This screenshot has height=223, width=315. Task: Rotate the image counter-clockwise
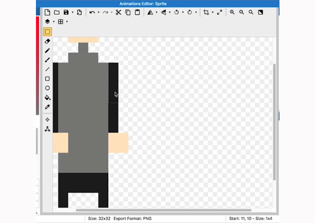176,12
